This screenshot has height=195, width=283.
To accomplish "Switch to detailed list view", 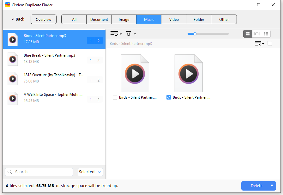I will click(x=266, y=34).
